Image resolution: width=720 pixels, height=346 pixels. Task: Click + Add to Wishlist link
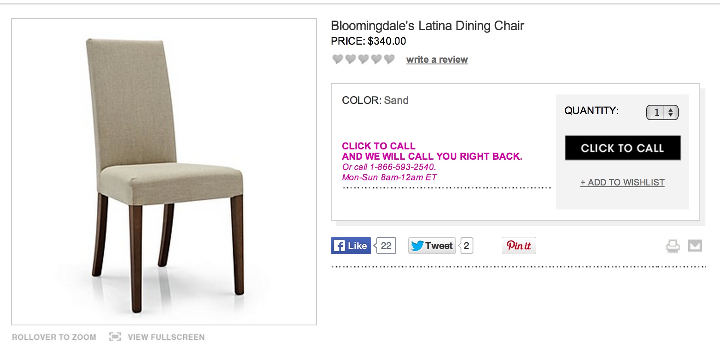click(622, 182)
